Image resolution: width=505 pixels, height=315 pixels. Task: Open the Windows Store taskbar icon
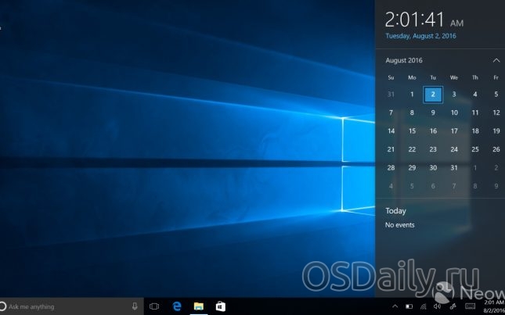[x=221, y=306]
